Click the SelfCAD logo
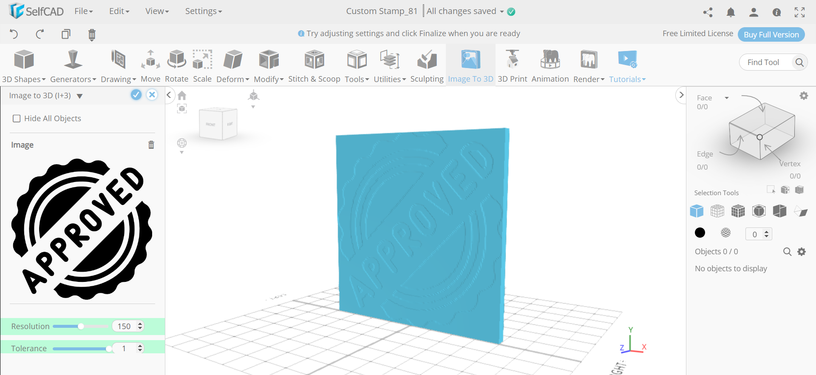The height and width of the screenshot is (375, 816). [x=37, y=11]
